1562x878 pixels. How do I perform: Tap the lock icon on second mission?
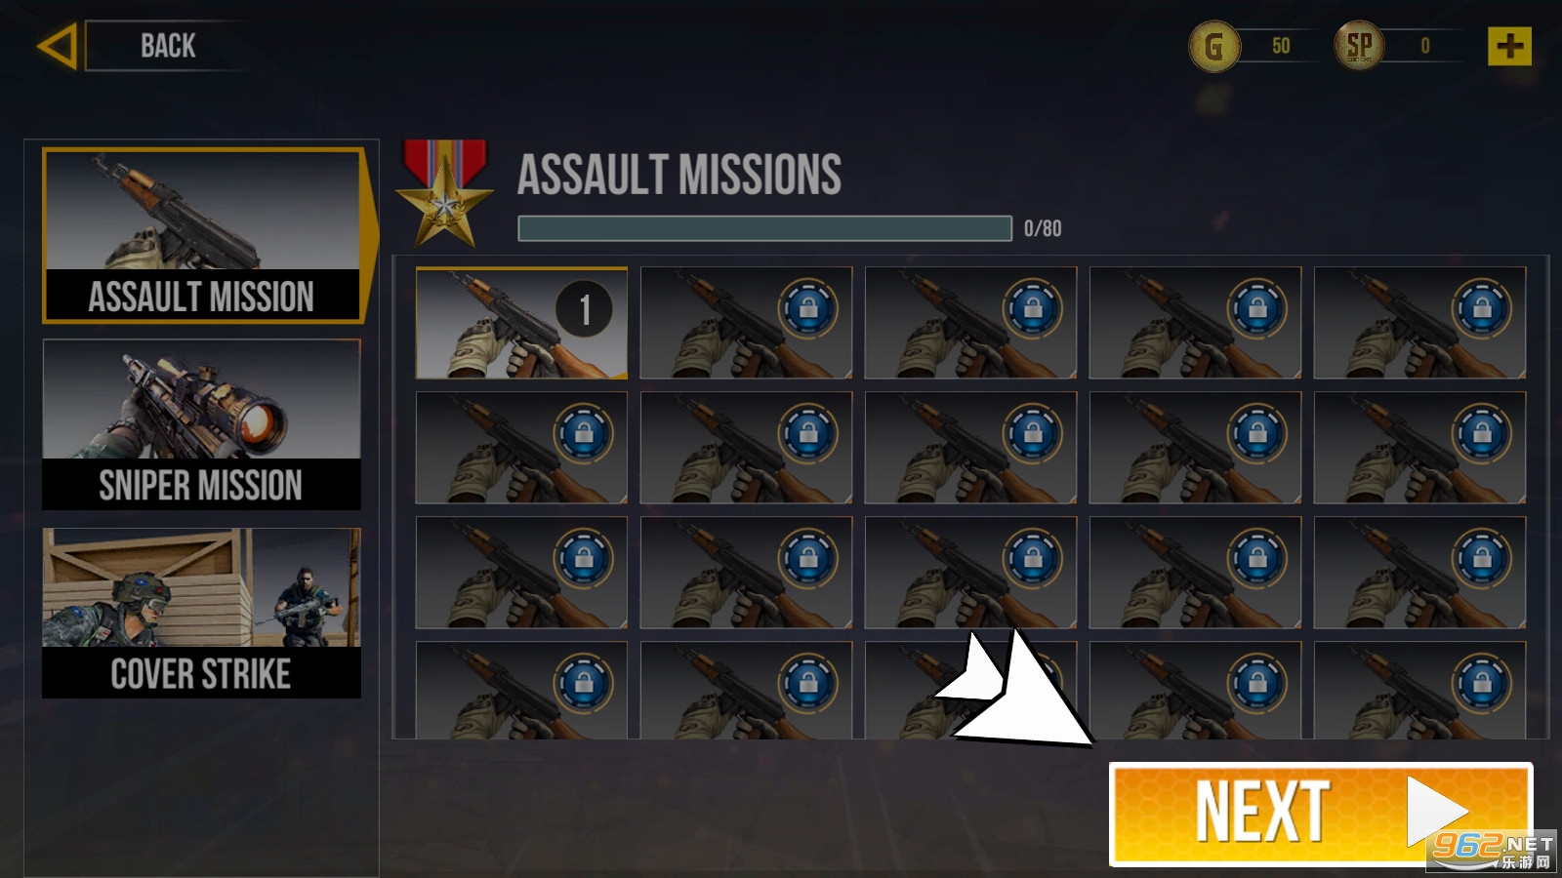click(807, 309)
